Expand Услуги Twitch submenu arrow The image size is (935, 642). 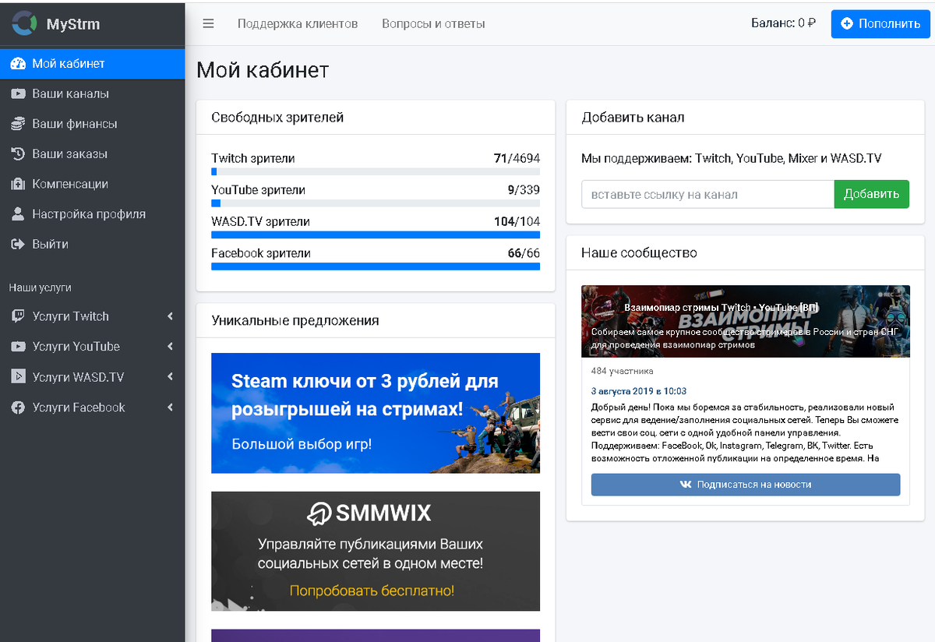(170, 316)
